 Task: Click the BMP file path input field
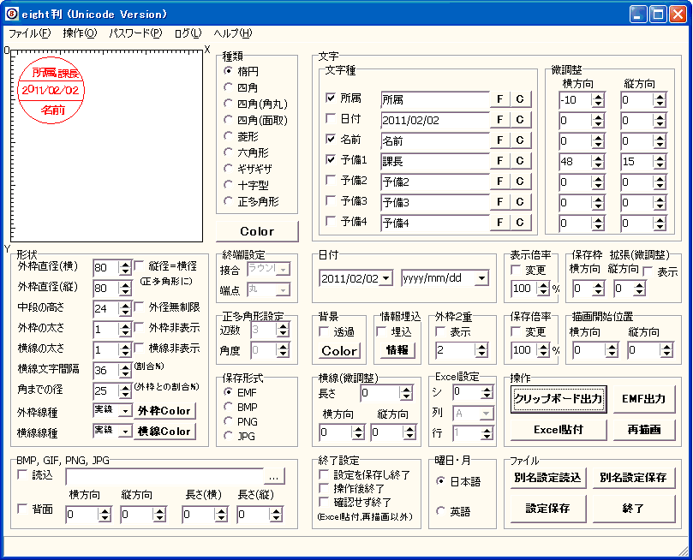(164, 477)
